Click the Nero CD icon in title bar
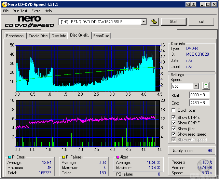The height and width of the screenshot is (179, 219). [4, 4]
